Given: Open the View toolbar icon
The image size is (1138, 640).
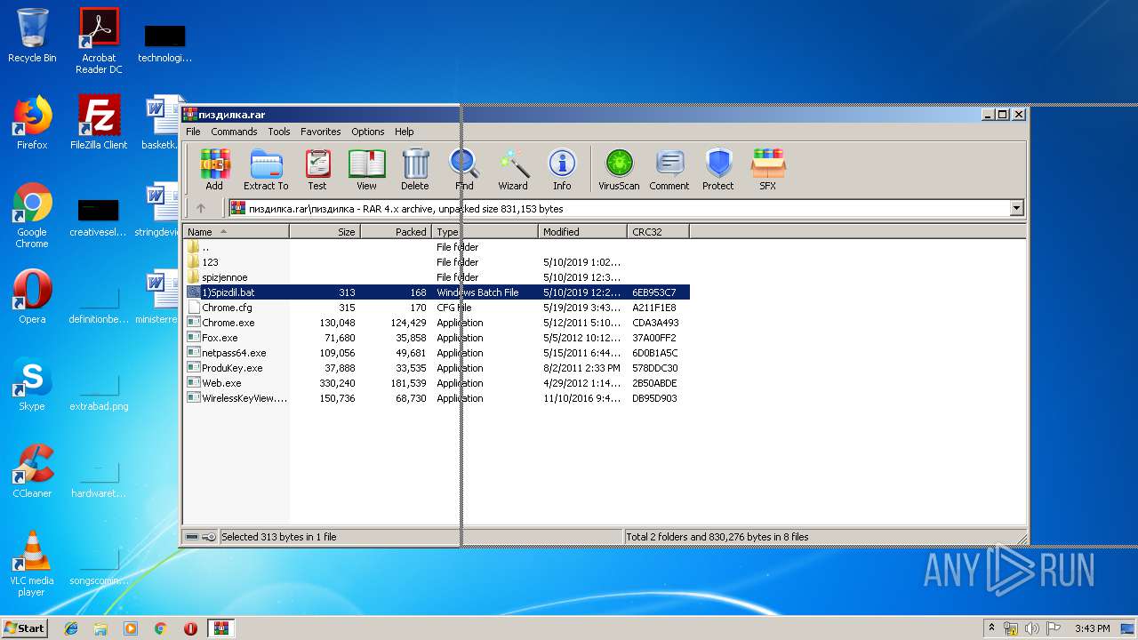Looking at the screenshot, I should (366, 169).
